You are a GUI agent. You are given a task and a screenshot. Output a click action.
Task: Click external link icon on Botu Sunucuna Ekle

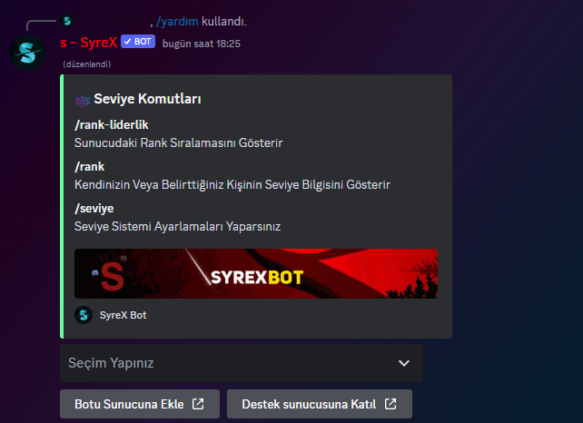(x=198, y=404)
